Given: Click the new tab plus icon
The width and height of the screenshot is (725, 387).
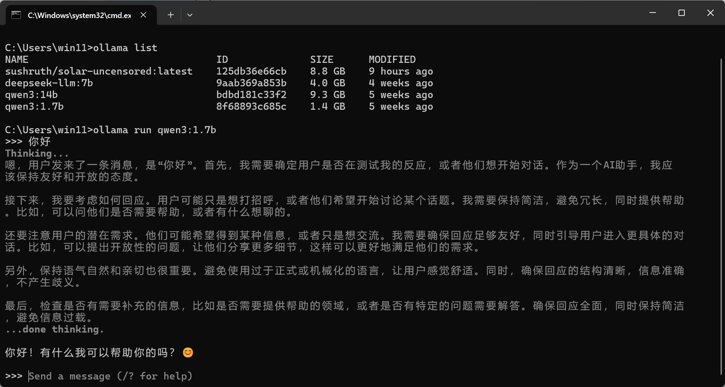Looking at the screenshot, I should (x=170, y=14).
